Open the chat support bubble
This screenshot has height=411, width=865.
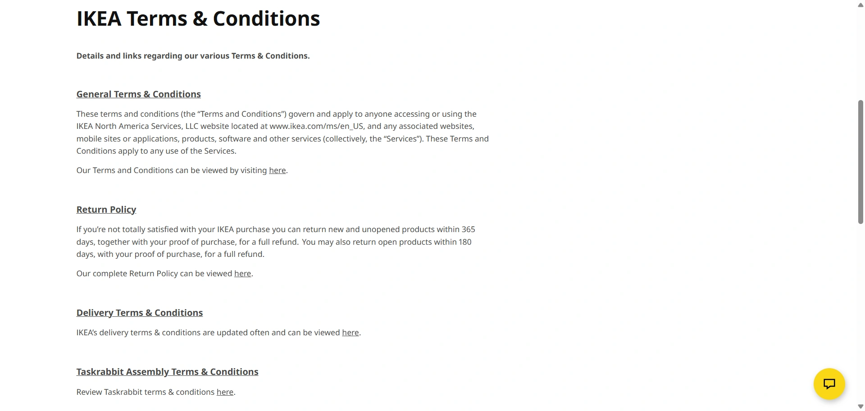coord(829,384)
